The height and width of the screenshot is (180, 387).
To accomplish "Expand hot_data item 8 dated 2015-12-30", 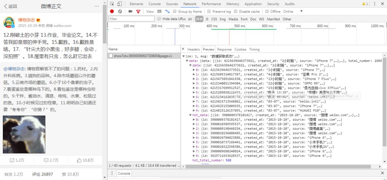I will [194, 156].
